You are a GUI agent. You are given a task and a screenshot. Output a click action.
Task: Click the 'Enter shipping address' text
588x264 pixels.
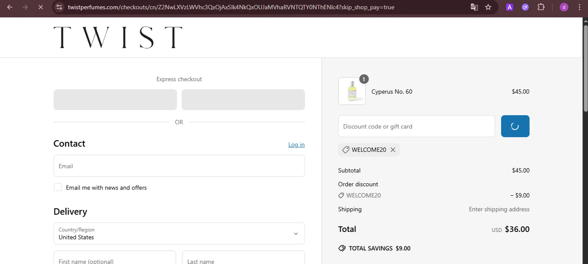pyautogui.click(x=499, y=209)
